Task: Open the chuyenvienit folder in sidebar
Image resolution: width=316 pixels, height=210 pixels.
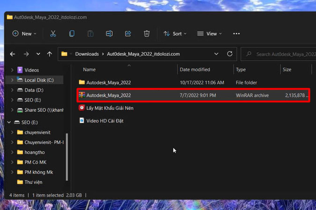Action: tap(37, 132)
